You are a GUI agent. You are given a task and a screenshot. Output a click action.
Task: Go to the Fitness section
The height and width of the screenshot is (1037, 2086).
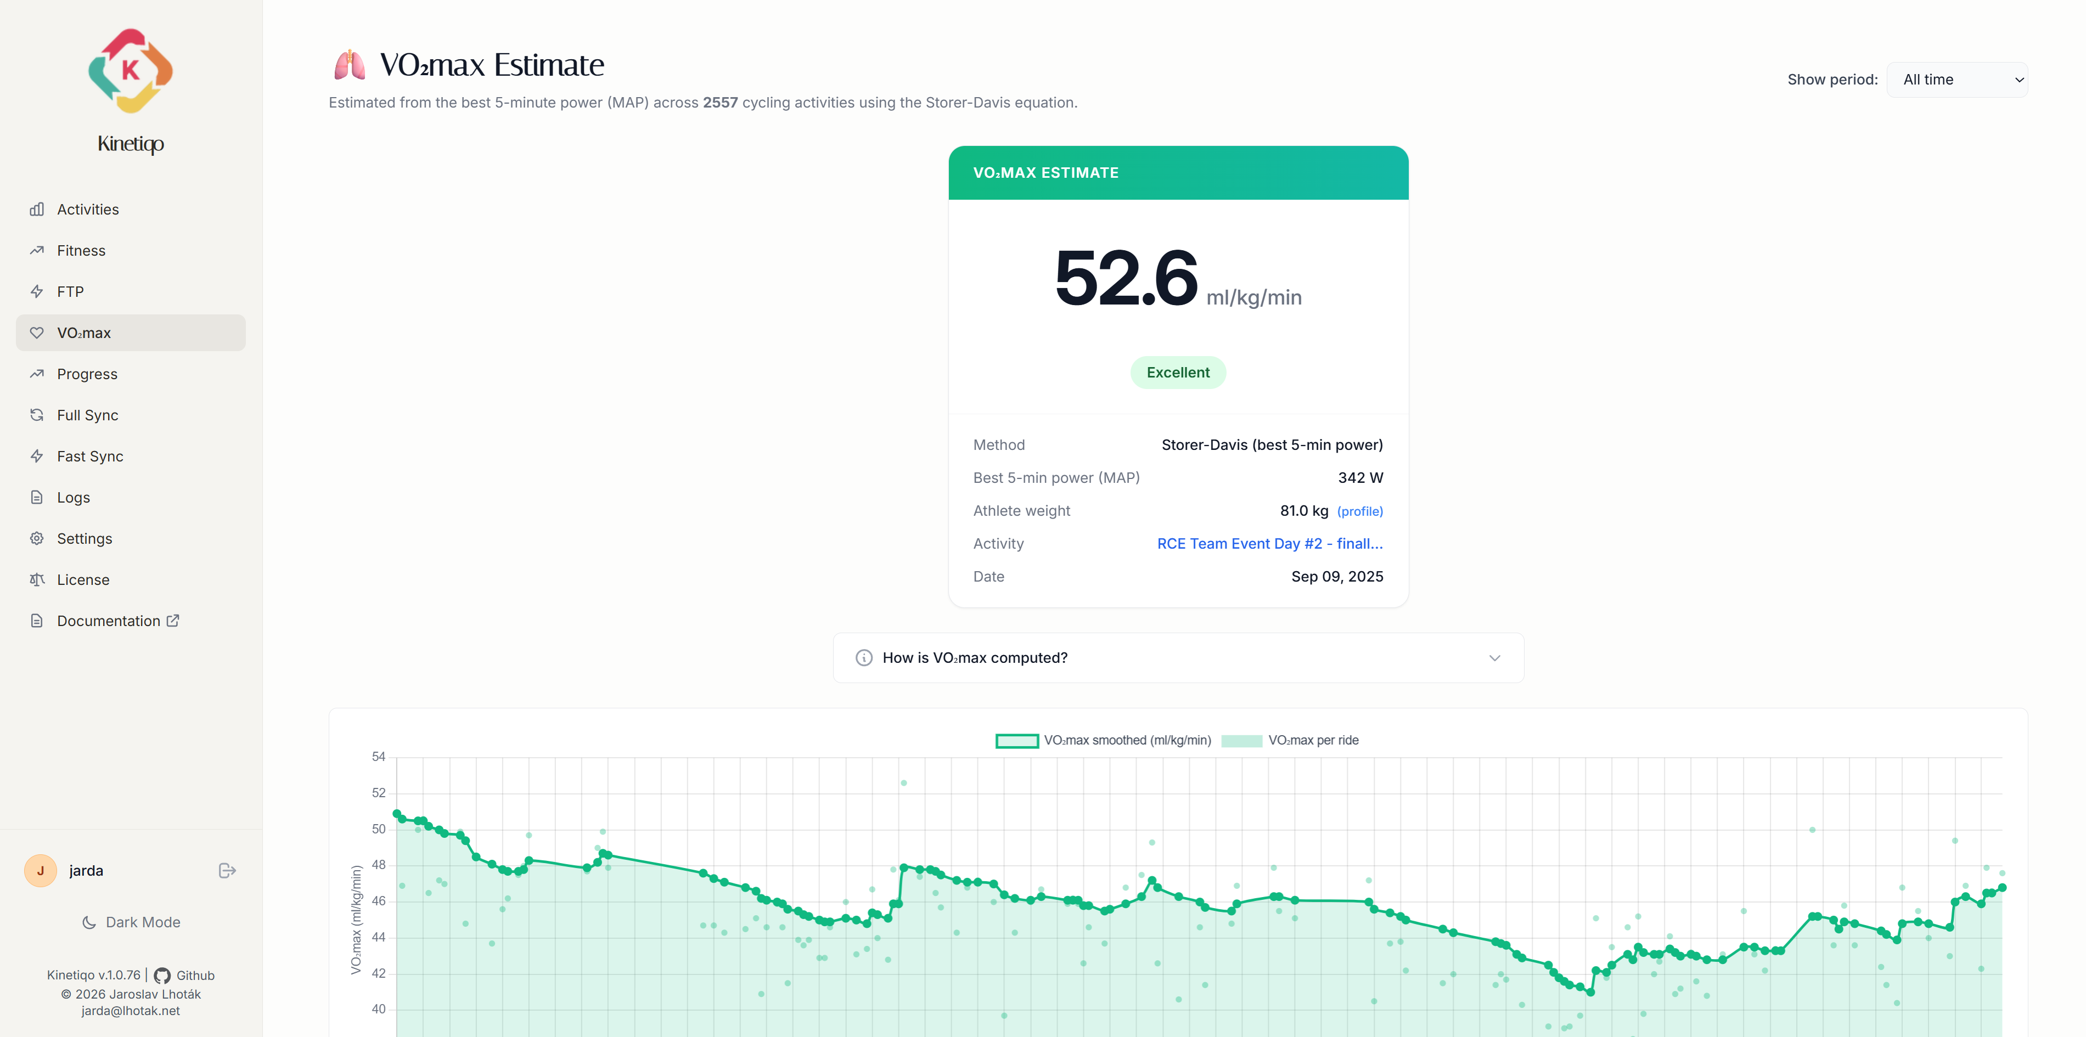(131, 251)
